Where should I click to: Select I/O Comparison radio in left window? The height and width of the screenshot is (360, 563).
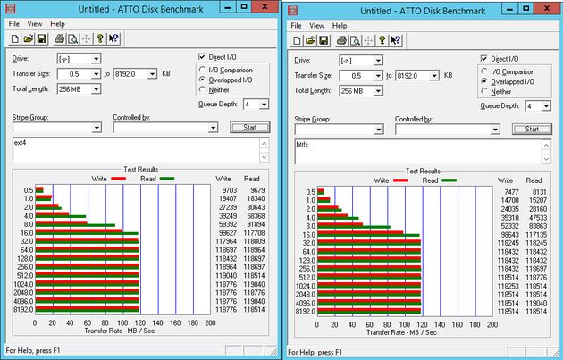click(x=202, y=70)
